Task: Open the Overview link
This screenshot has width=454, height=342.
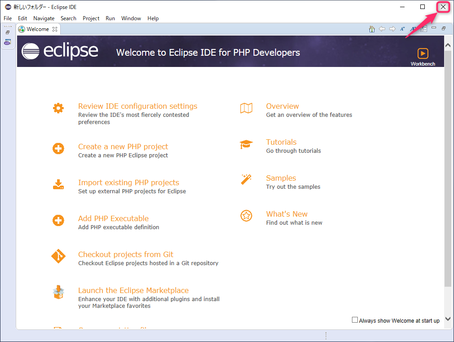Action: click(x=282, y=106)
